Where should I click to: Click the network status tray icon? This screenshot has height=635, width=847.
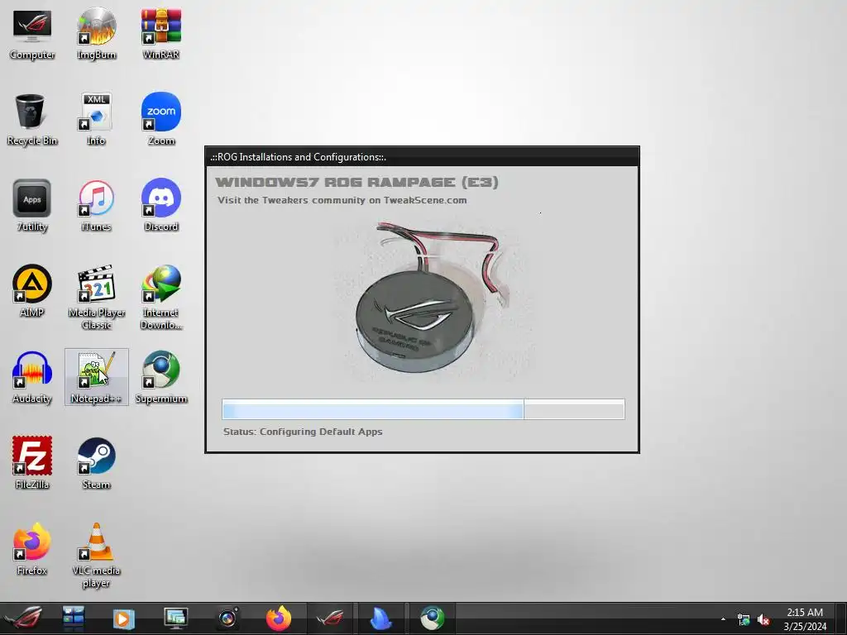(744, 620)
